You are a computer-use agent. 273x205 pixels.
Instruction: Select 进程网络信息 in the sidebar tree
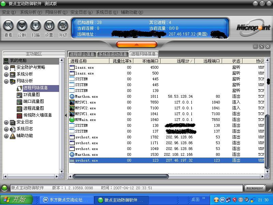tap(35, 88)
